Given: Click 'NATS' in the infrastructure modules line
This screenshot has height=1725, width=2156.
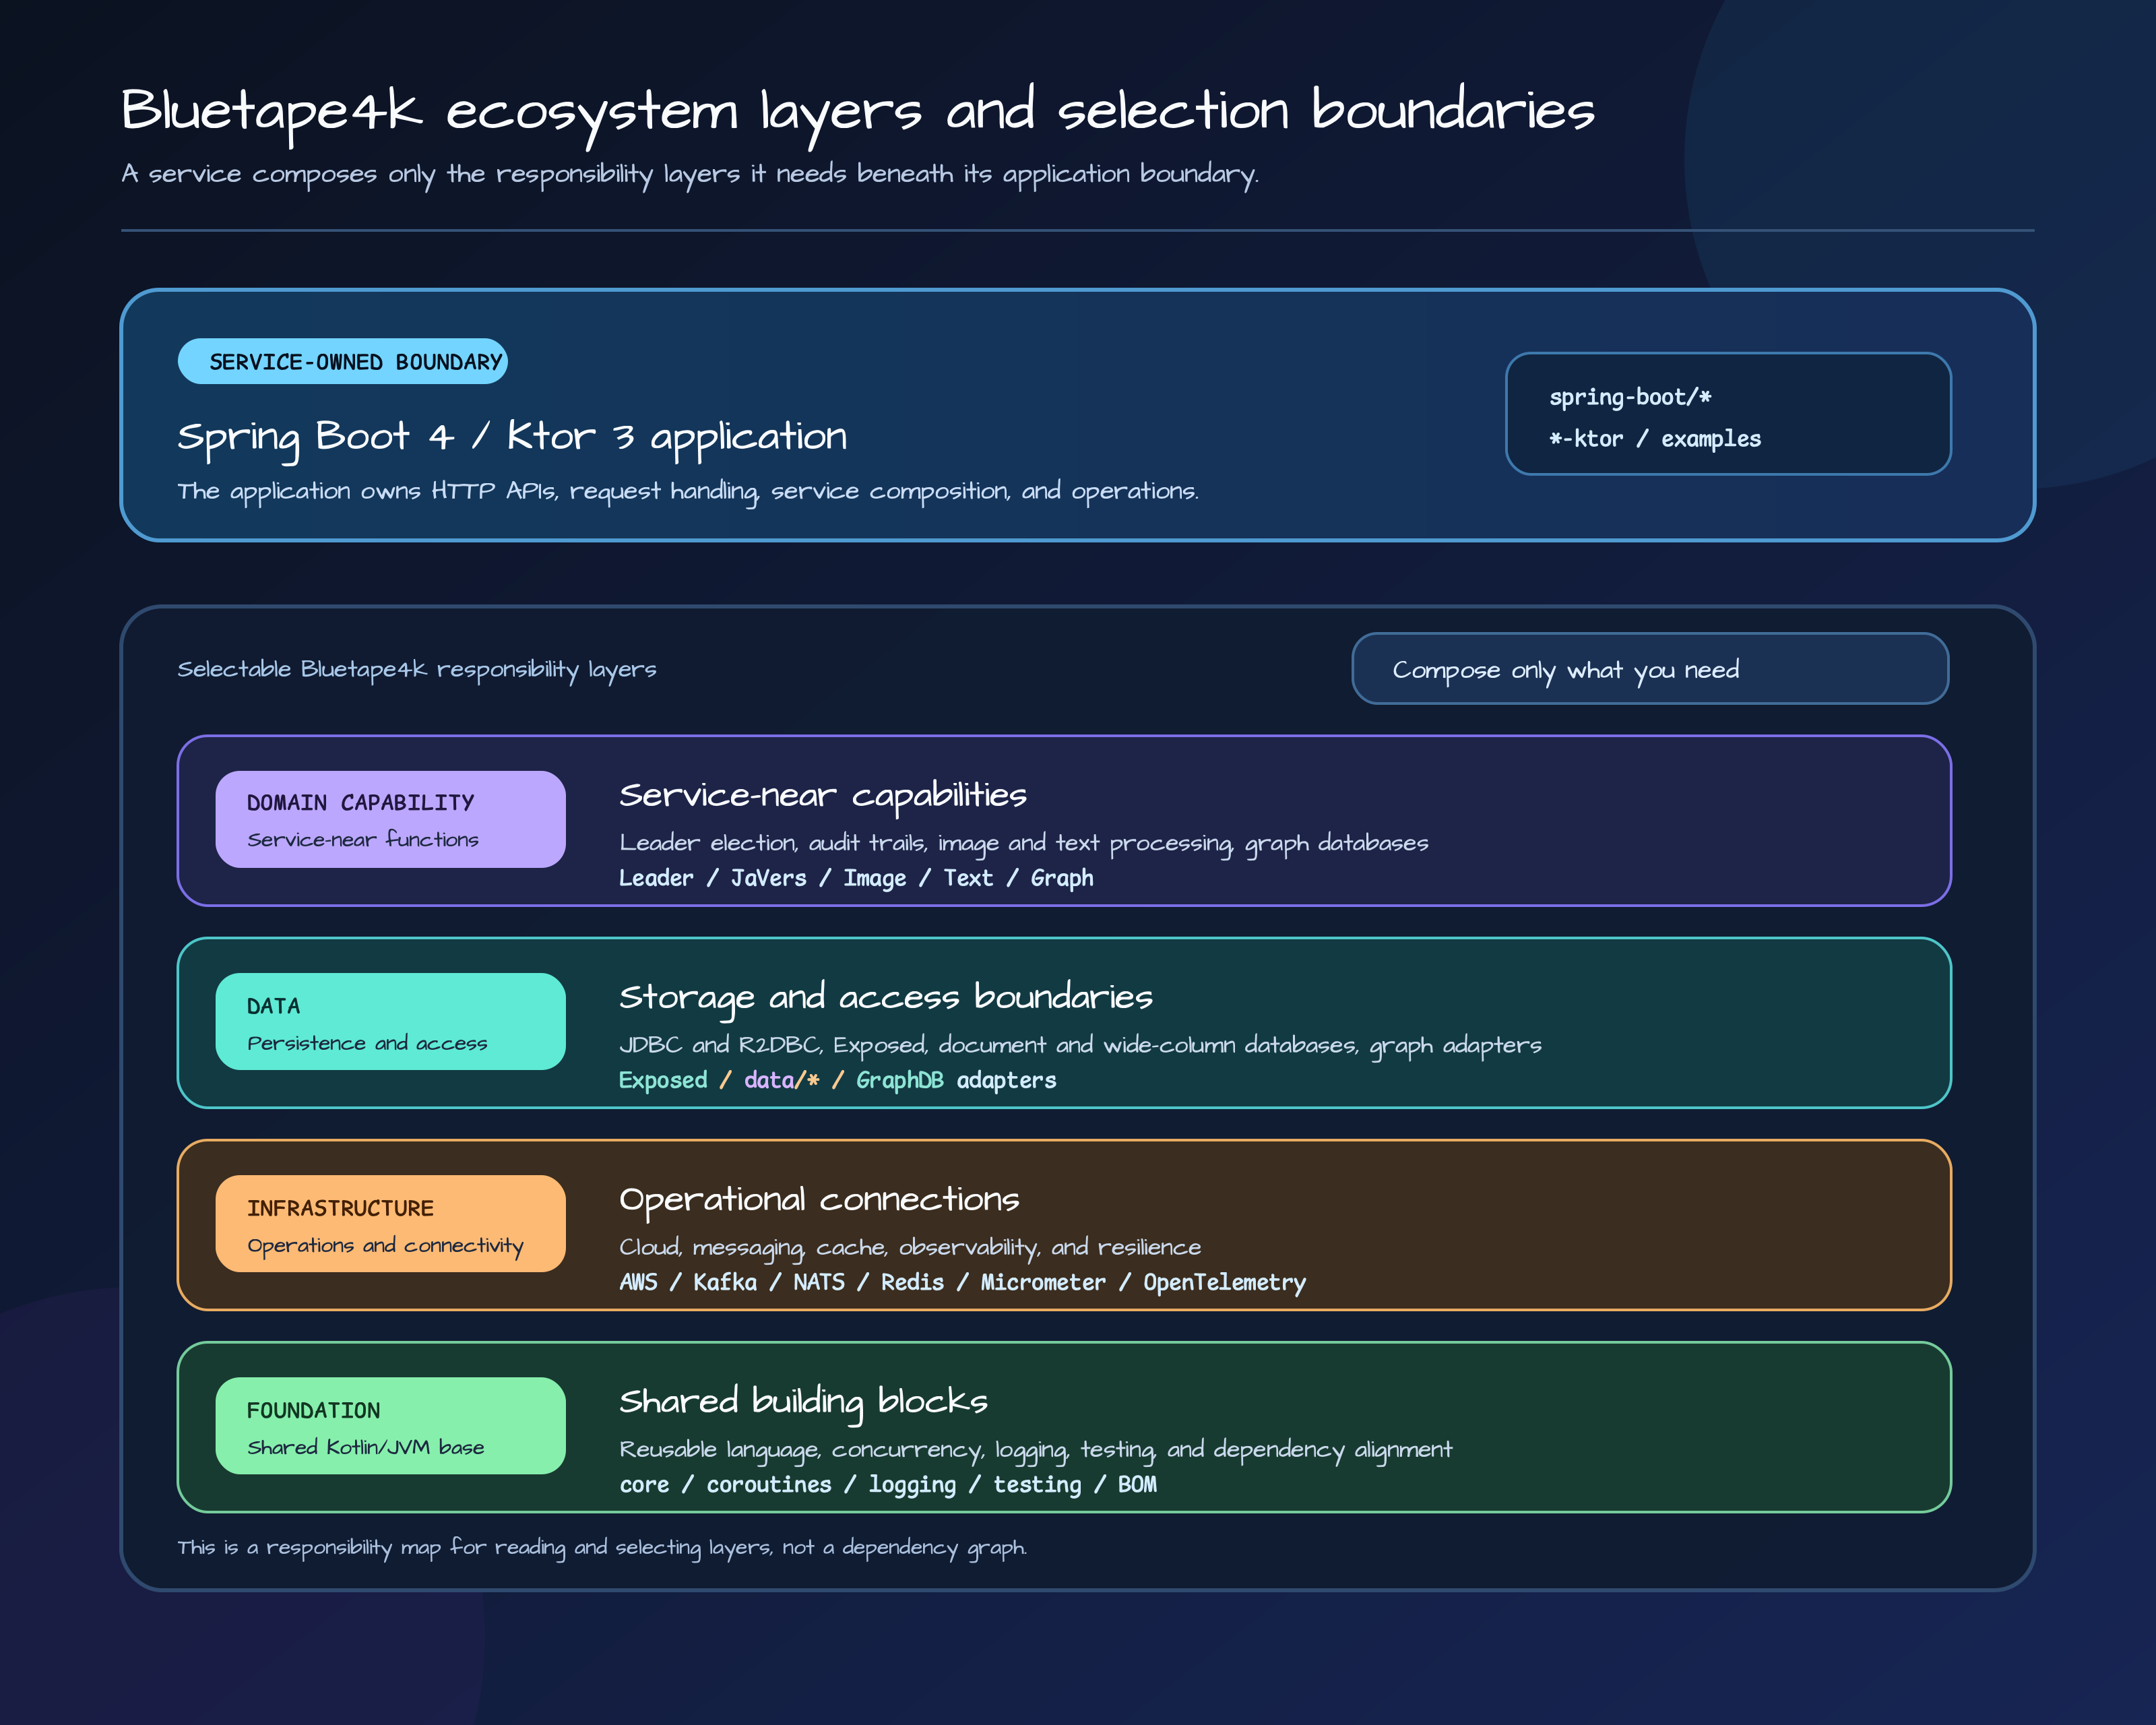Looking at the screenshot, I should coord(819,1282).
